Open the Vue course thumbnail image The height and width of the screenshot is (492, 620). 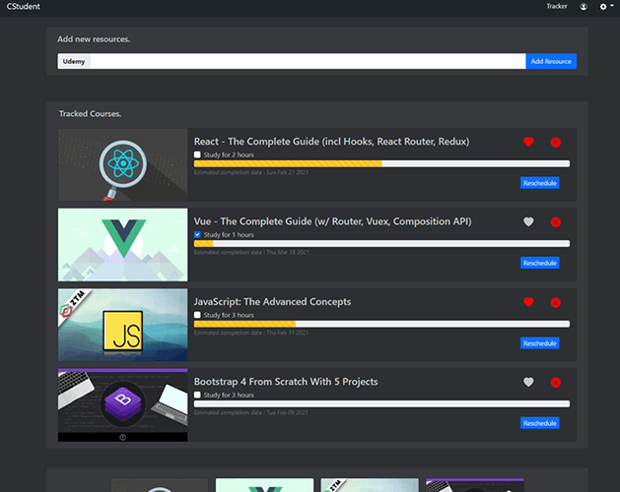(x=122, y=245)
